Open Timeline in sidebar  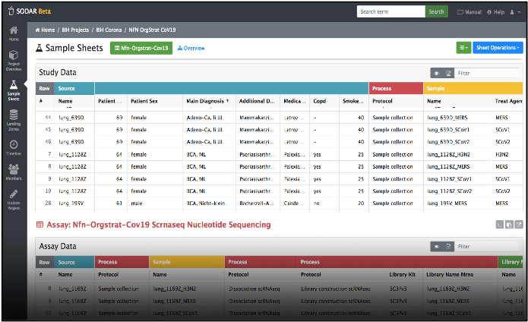[x=14, y=147]
